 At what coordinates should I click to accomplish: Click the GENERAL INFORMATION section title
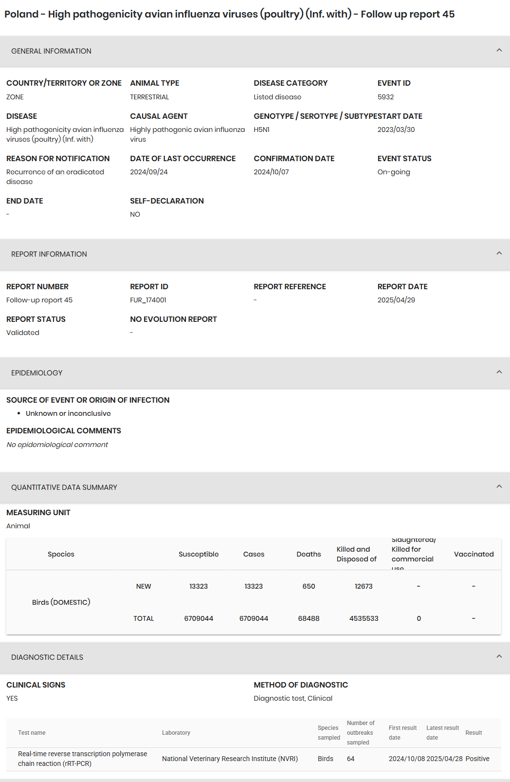coord(51,51)
